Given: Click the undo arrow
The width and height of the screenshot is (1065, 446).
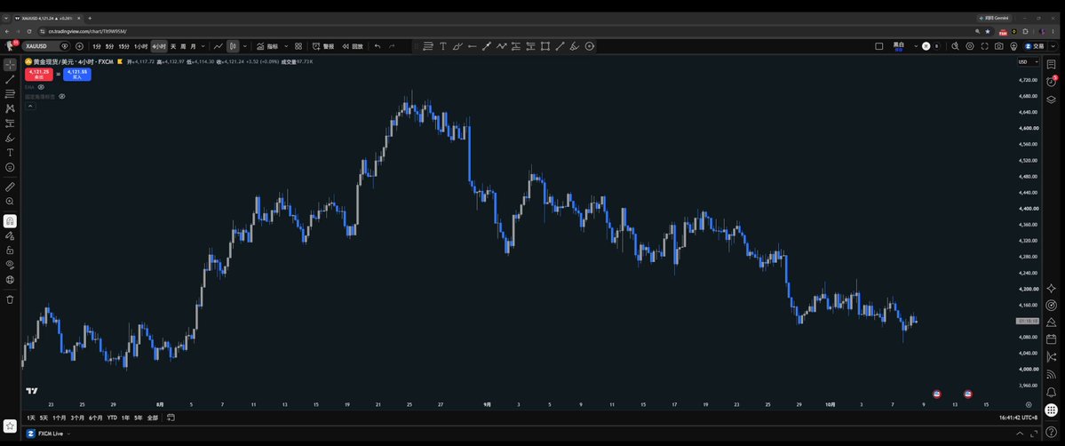Looking at the screenshot, I should [x=378, y=46].
